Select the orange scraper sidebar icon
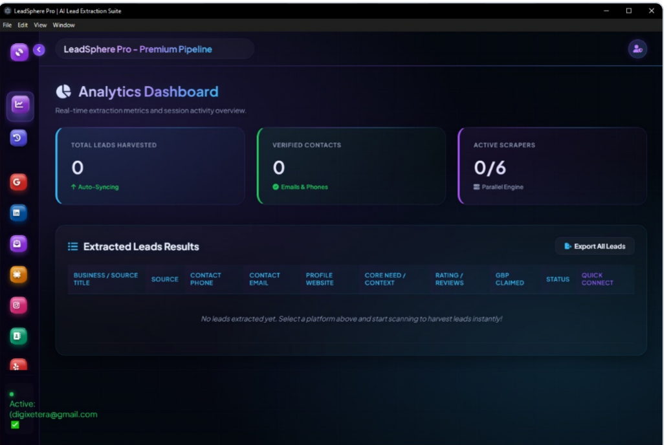The width and height of the screenshot is (671, 445). [x=18, y=274]
